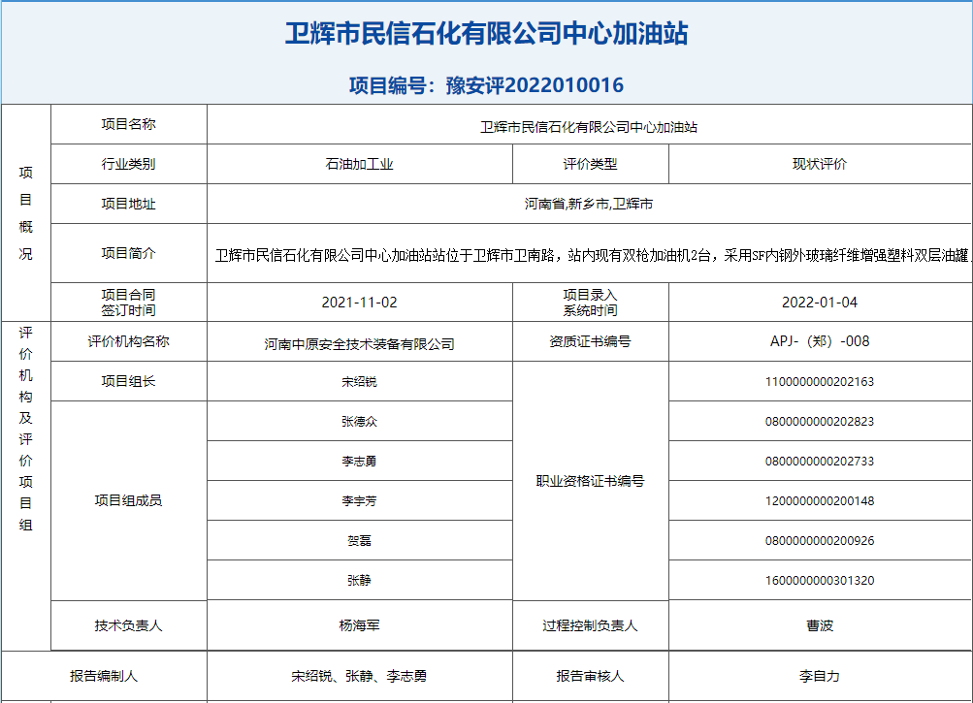The width and height of the screenshot is (973, 703).
Task: Select member name 李志勇 in member list
Action: tap(359, 461)
